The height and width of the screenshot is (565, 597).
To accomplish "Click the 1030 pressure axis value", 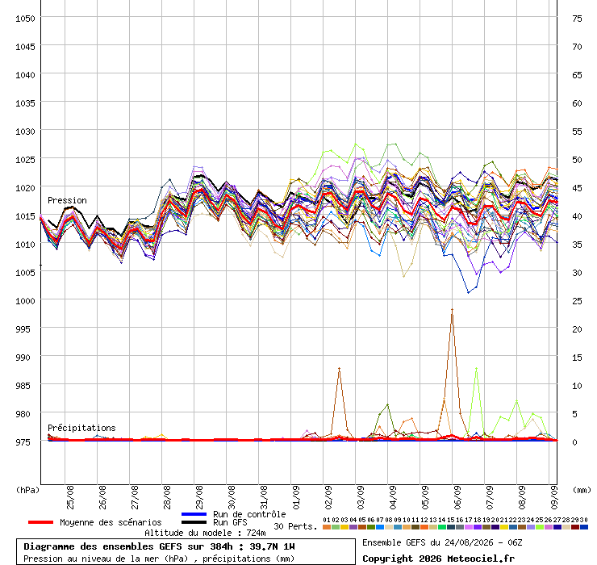I will [25, 132].
